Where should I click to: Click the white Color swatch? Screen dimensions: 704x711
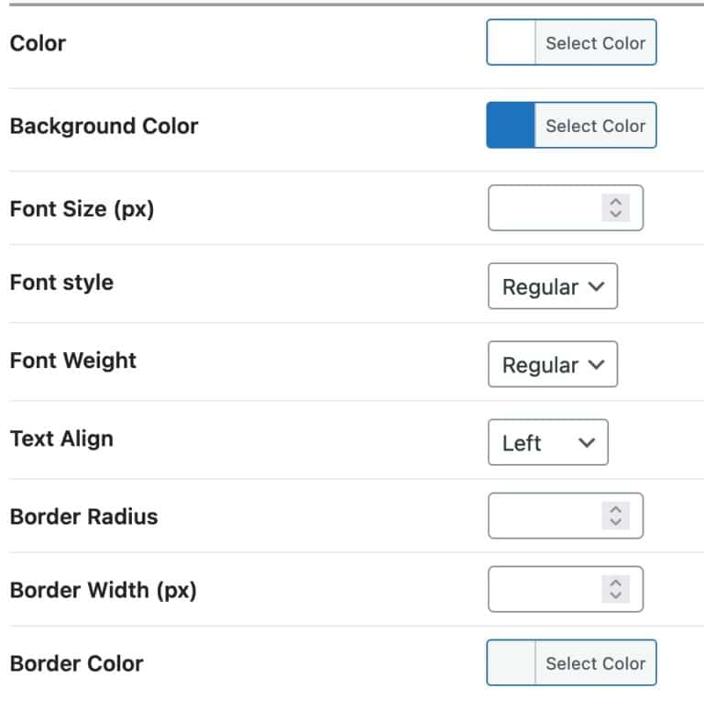point(511,43)
